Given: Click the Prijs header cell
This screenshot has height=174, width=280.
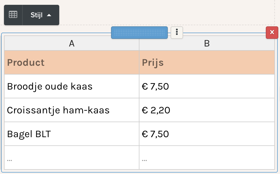Looking at the screenshot, I should click(207, 63).
